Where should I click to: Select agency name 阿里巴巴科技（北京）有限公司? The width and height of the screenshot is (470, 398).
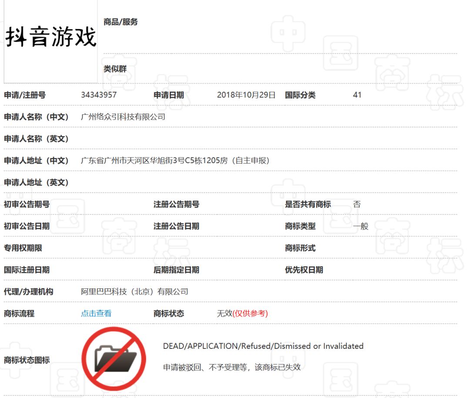pyautogui.click(x=134, y=291)
